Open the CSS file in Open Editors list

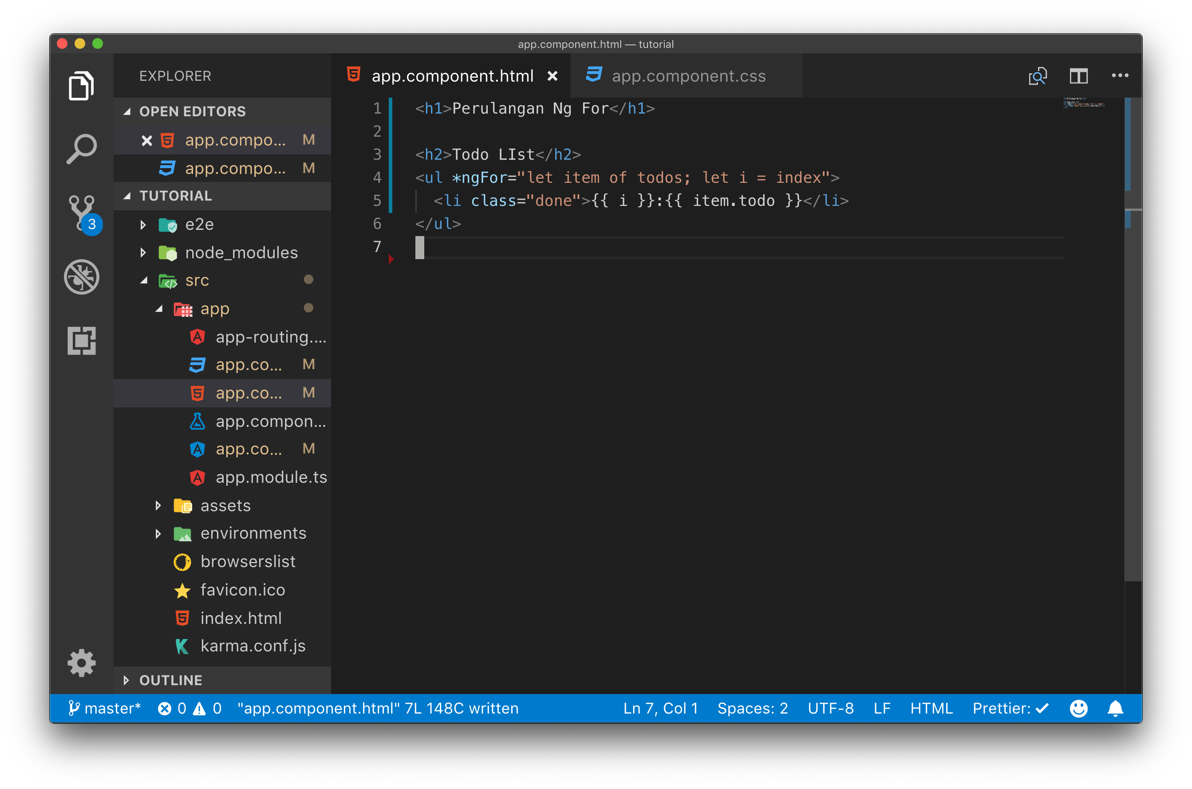click(x=222, y=168)
